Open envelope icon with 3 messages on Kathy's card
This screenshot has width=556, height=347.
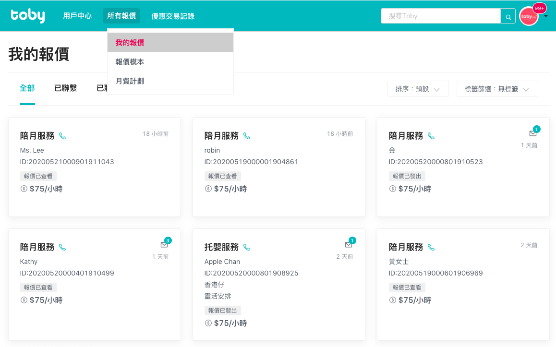(164, 245)
